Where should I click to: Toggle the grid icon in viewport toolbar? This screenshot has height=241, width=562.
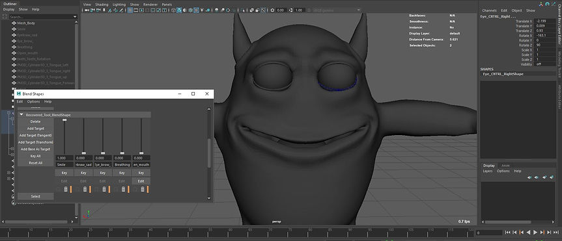(x=130, y=10)
